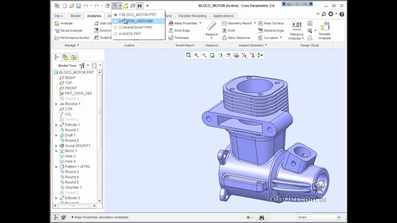Select Round 1 in the model tree
The height and width of the screenshot is (223, 397).
point(69,130)
